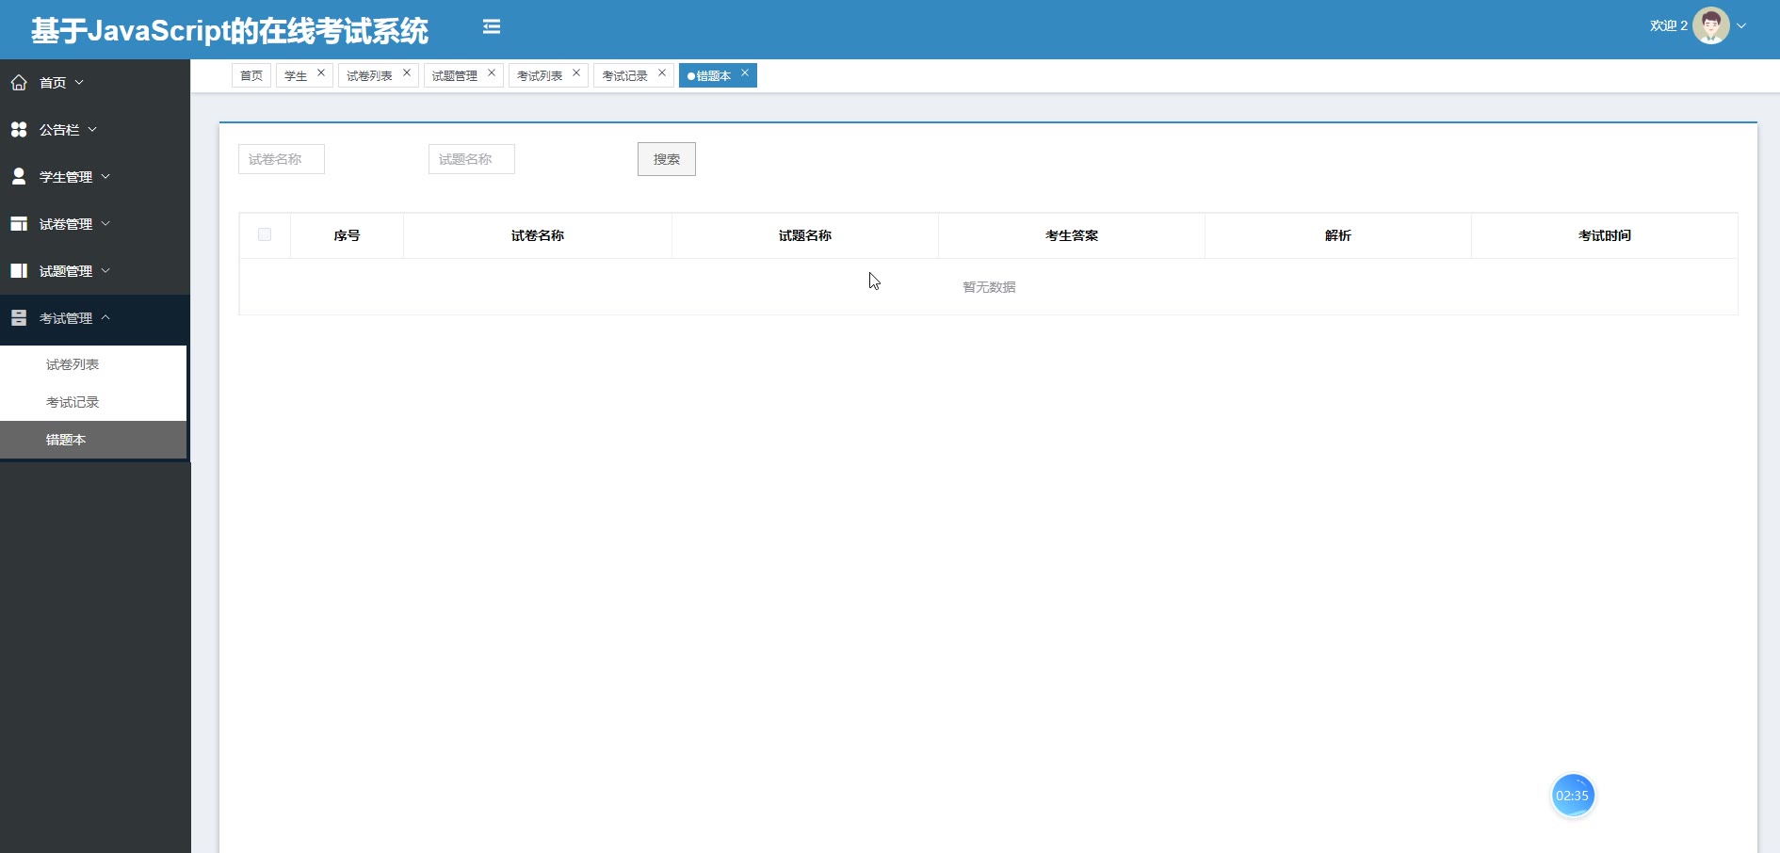Click the 试题管理 sidebar icon
The height and width of the screenshot is (853, 1780).
(19, 271)
